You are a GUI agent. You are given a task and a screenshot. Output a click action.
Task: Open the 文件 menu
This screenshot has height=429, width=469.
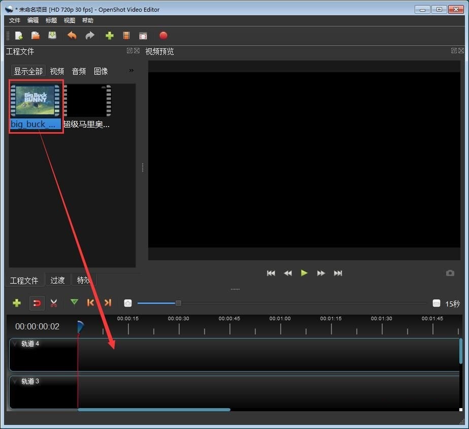point(14,20)
